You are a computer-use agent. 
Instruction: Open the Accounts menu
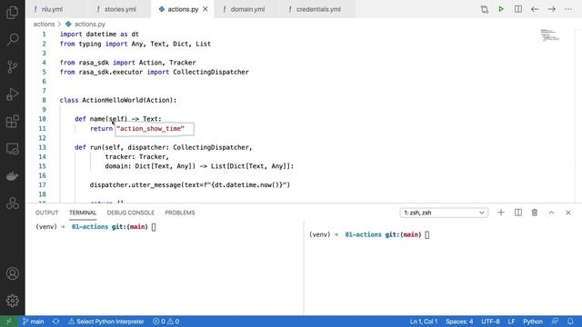click(x=12, y=273)
